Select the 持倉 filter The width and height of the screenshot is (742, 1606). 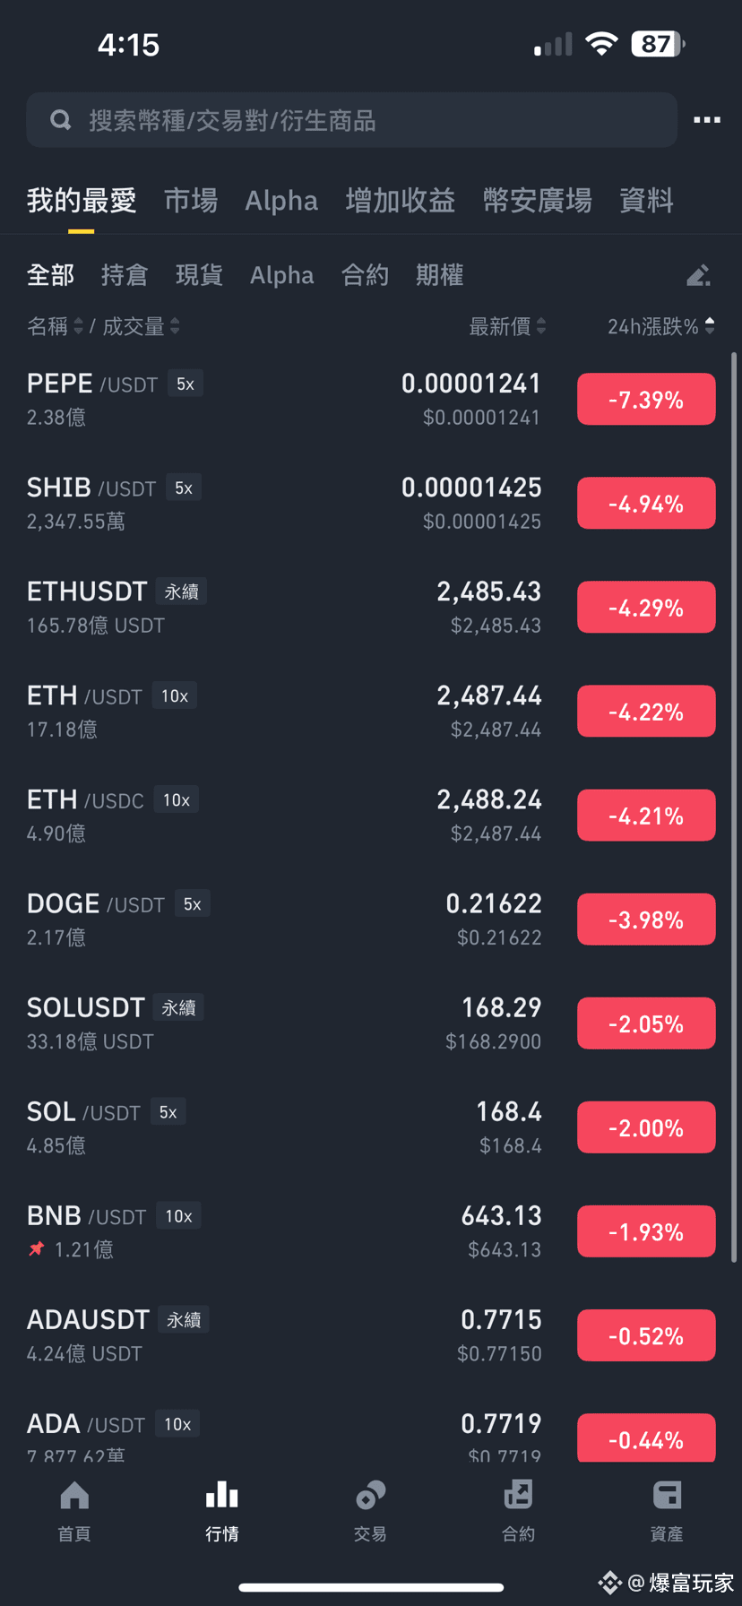pos(125,275)
